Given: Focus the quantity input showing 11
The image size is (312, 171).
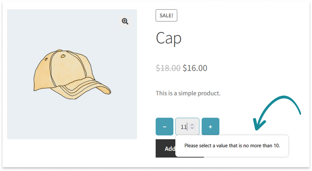Looking at the screenshot, I should 183,127.
